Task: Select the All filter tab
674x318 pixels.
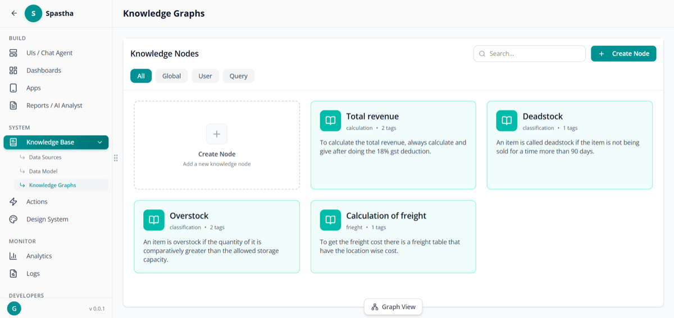Action: click(141, 76)
